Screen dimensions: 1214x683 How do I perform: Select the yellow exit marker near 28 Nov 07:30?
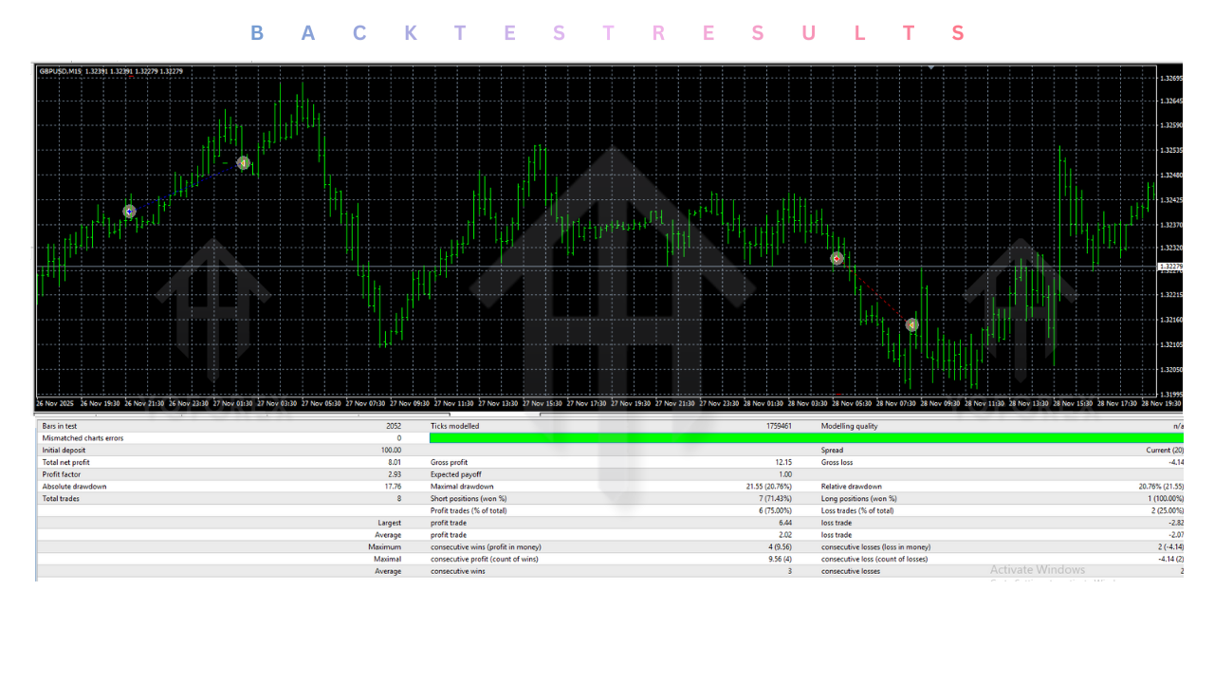click(x=911, y=324)
